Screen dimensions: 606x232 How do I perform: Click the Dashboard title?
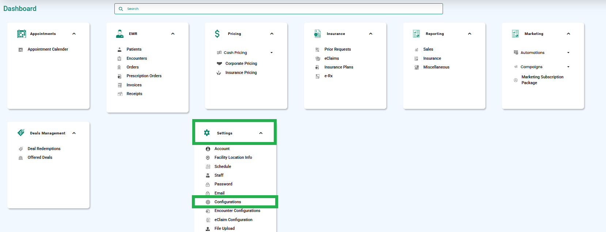coord(20,9)
